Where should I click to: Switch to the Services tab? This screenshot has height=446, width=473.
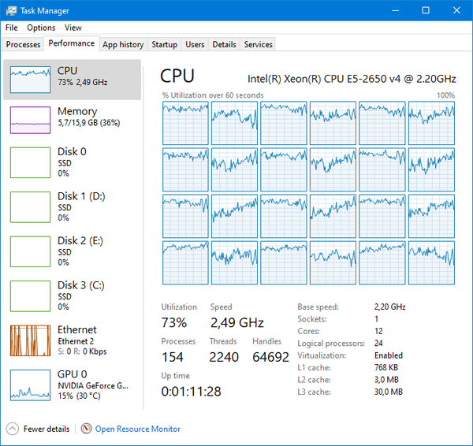pos(258,45)
